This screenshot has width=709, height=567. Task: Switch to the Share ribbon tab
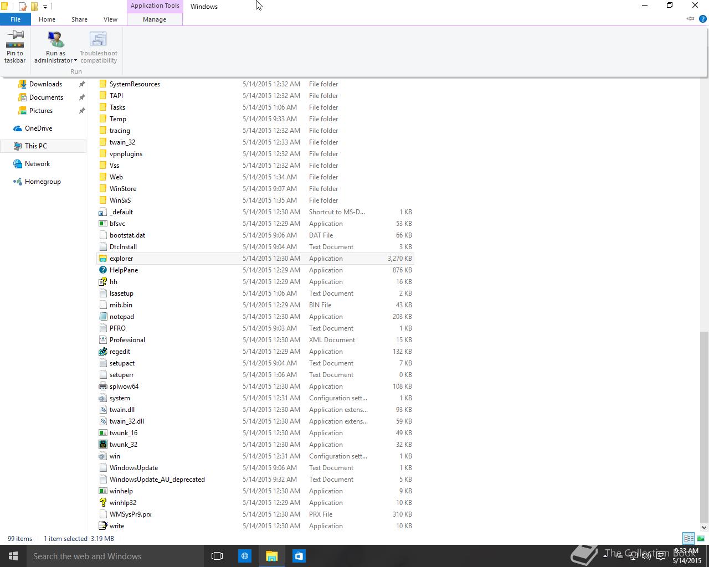[79, 19]
